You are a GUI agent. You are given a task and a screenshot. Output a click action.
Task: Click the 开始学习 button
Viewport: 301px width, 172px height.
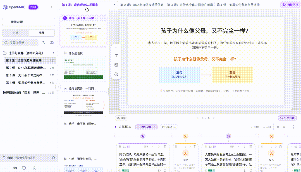pyautogui.click(x=290, y=4)
